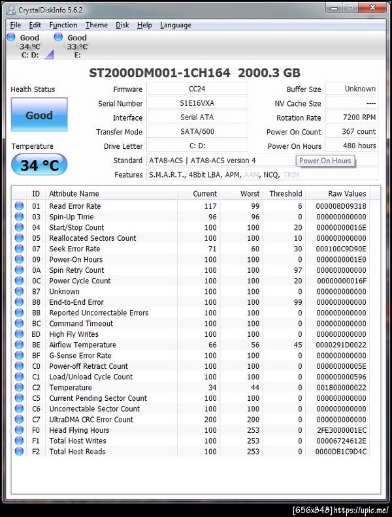The image size is (392, 517).
Task: Select raw value 0000DB1C9D4C
Action: click(x=341, y=451)
